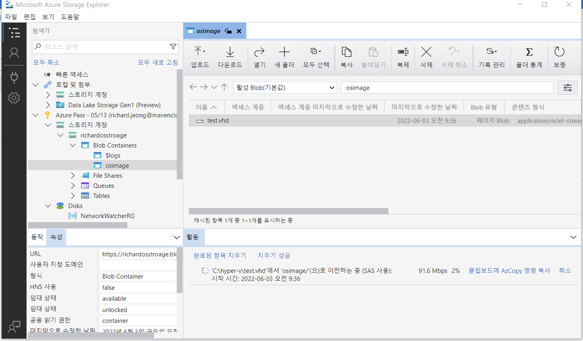Open account management in left sidebar

[14, 53]
